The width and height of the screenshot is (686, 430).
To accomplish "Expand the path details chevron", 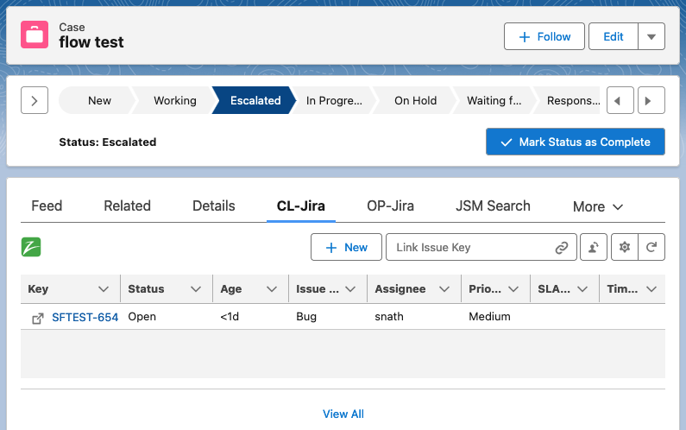I will 34,101.
